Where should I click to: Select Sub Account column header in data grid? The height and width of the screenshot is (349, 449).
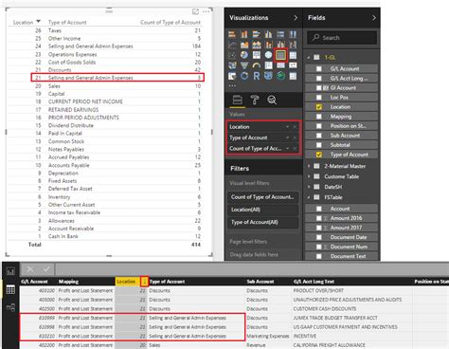[x=260, y=282]
